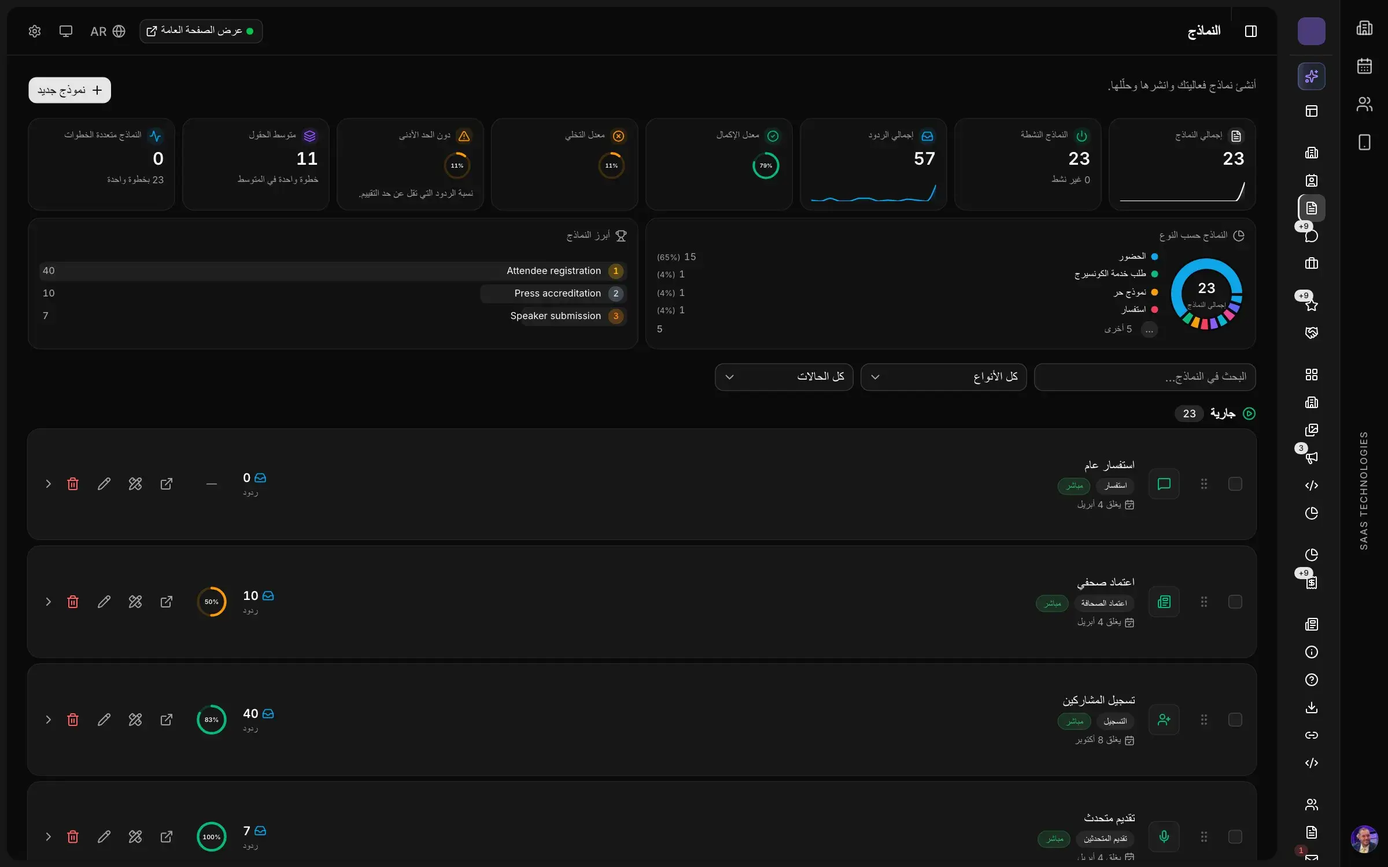
Task: Edit the اعتماد صحفي form with pencil icon
Action: click(x=104, y=602)
